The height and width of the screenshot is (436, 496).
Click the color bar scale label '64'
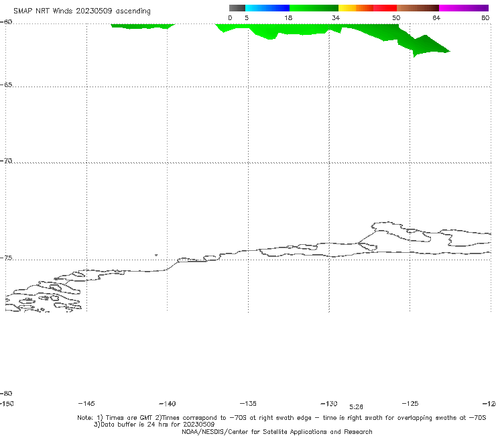pyautogui.click(x=436, y=17)
